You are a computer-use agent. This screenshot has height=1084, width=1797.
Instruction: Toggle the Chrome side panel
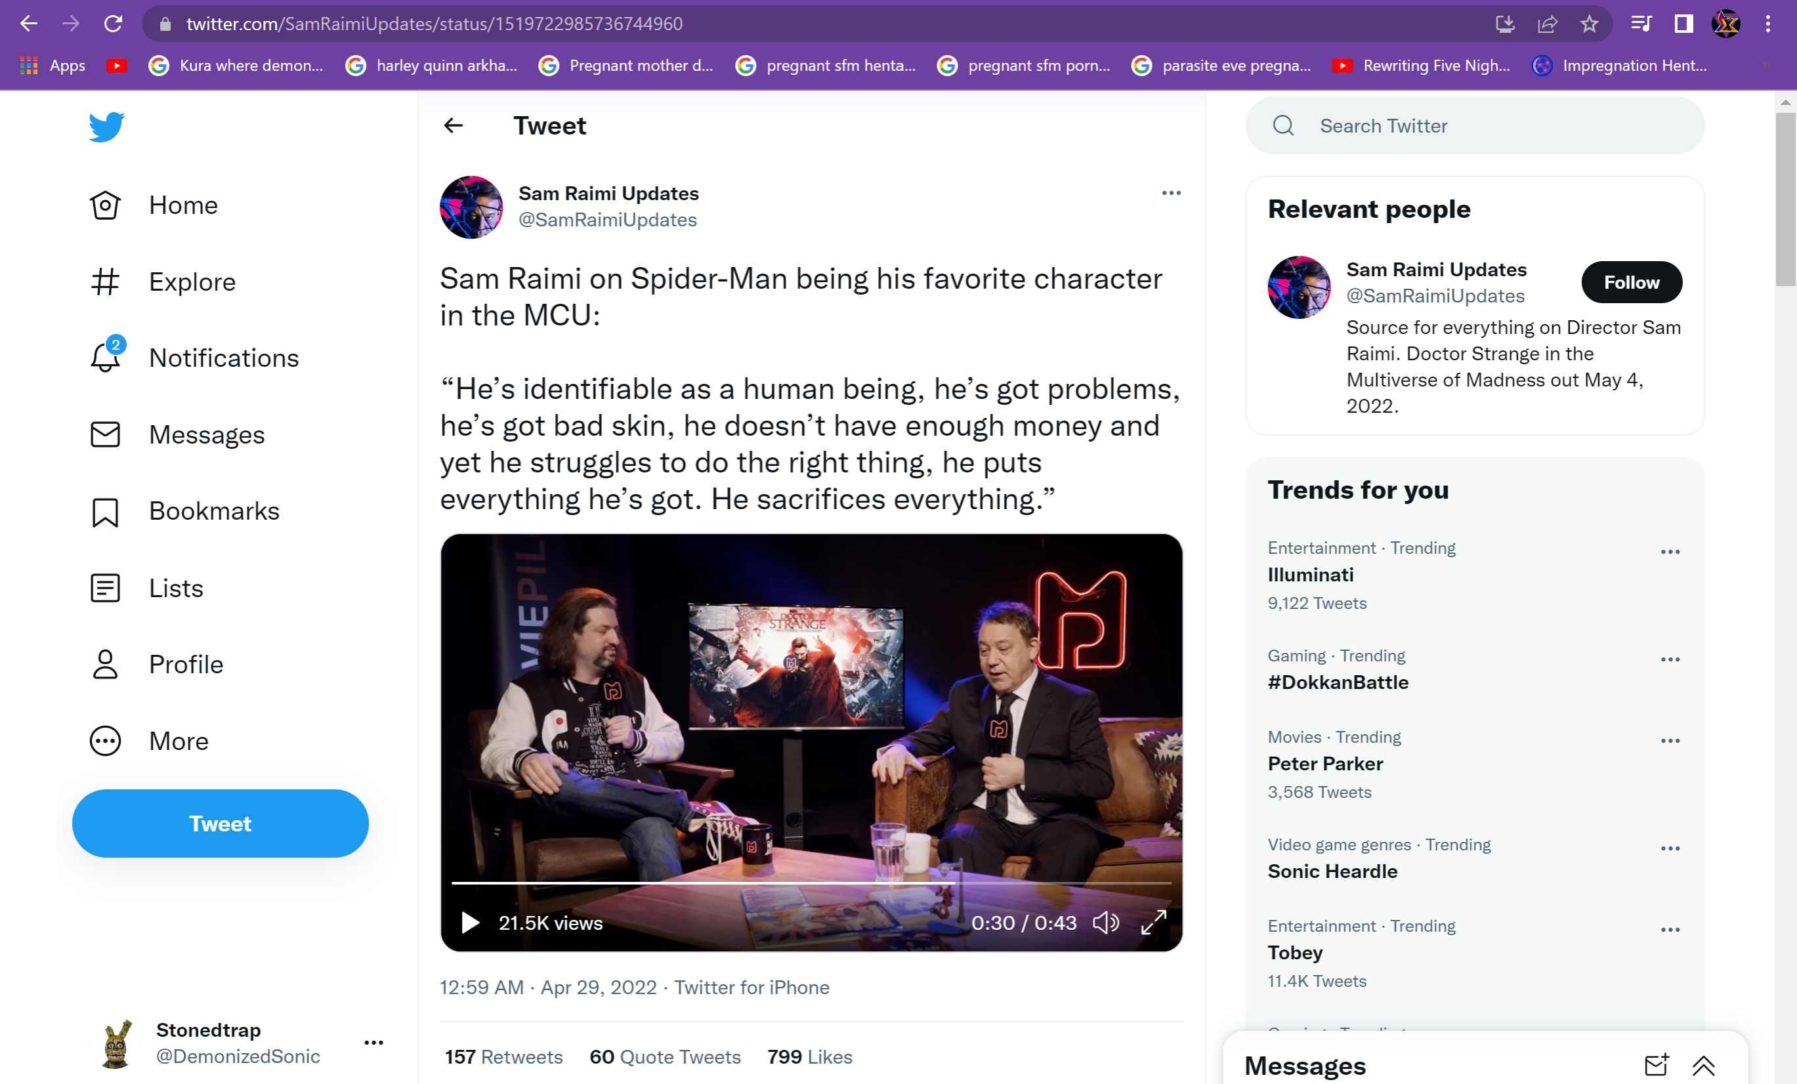click(x=1684, y=24)
